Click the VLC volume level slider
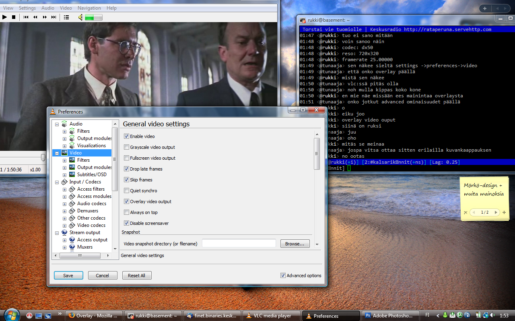Screen dimensions: 515x321 coord(93,17)
